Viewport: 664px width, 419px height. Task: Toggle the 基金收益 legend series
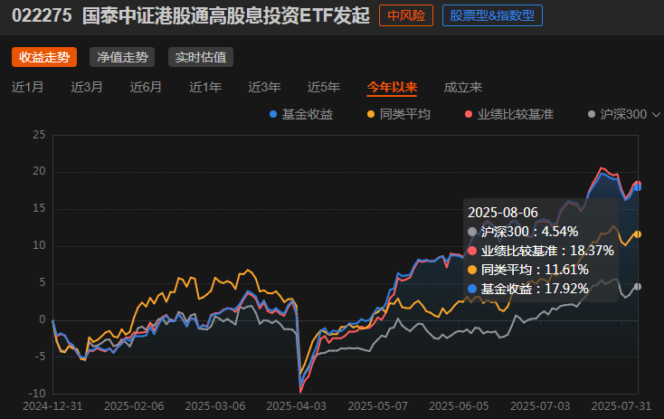(x=301, y=114)
